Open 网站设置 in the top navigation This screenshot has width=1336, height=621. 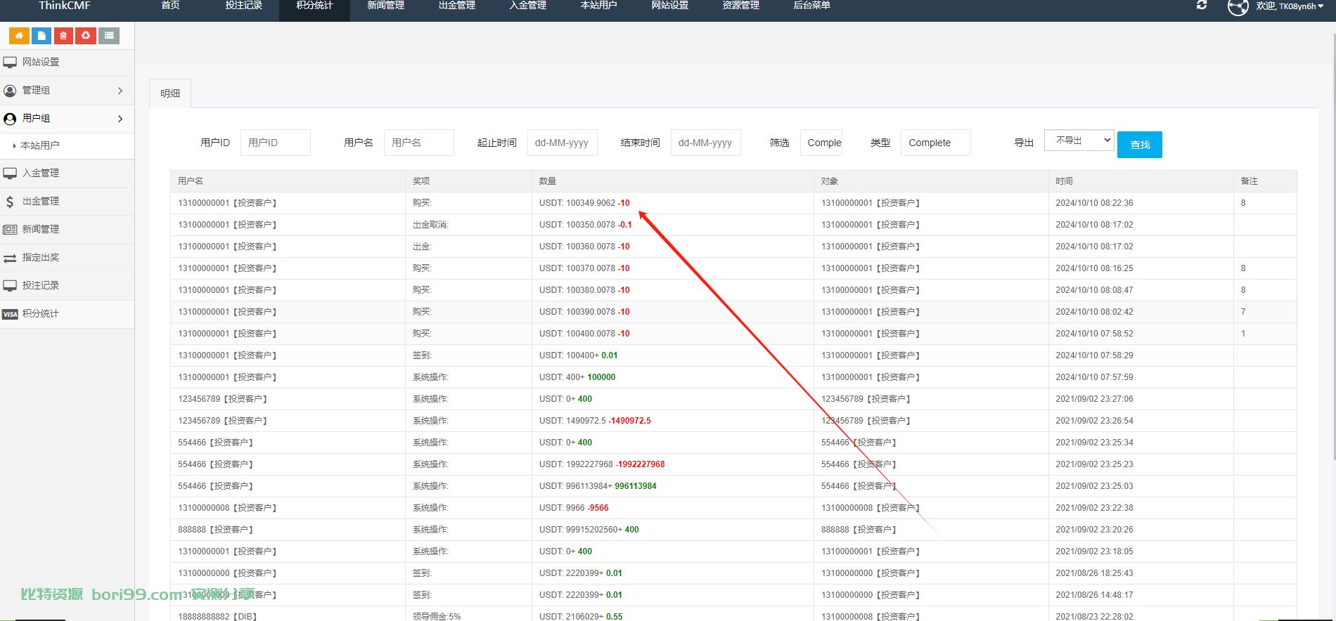click(x=669, y=6)
